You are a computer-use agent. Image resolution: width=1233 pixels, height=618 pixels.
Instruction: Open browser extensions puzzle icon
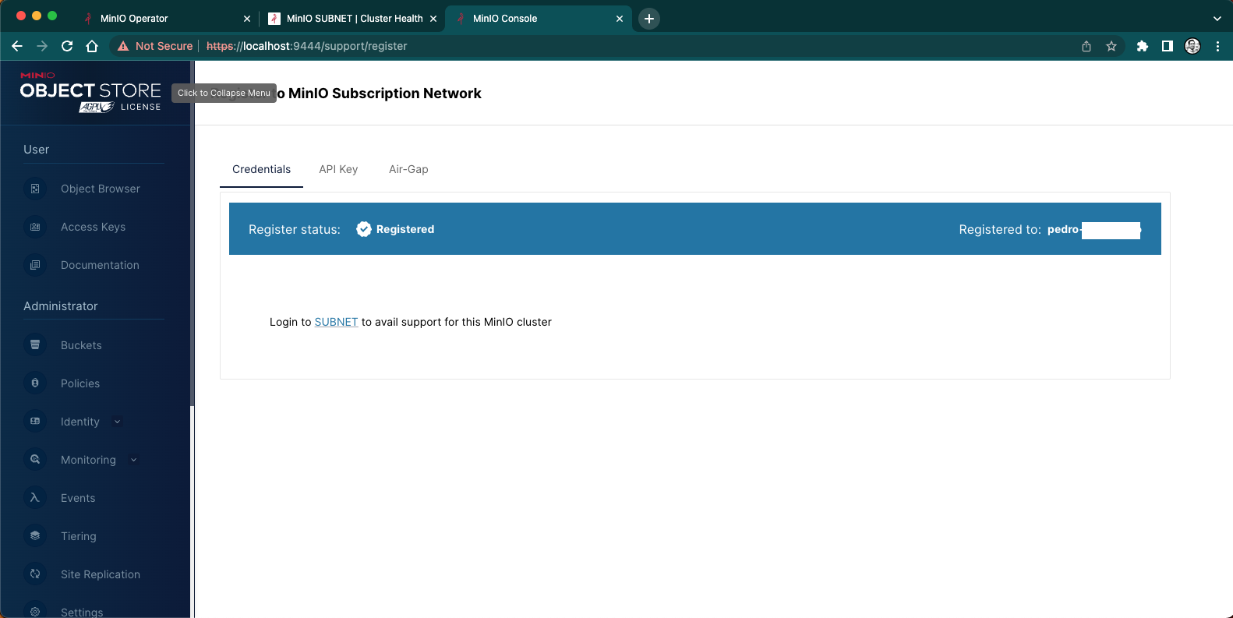(x=1143, y=46)
